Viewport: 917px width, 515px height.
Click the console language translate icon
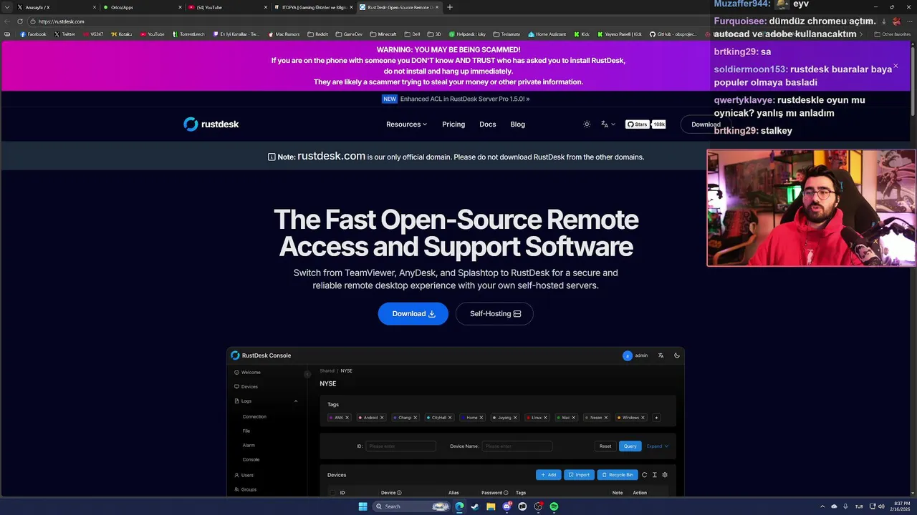[661, 355]
